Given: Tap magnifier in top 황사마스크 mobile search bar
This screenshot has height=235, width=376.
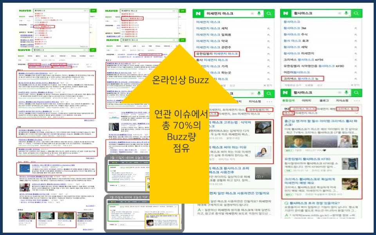Looking at the screenshot, I should [356, 13].
